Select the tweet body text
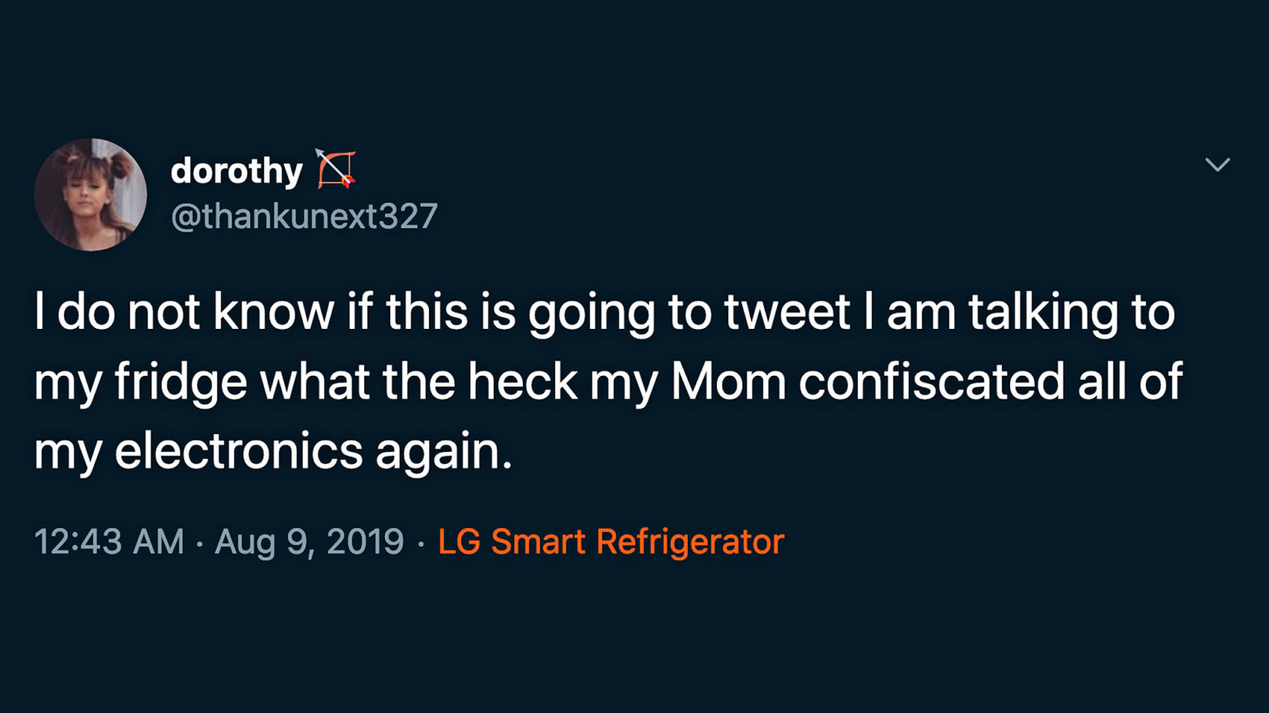This screenshot has width=1269, height=713. [607, 380]
